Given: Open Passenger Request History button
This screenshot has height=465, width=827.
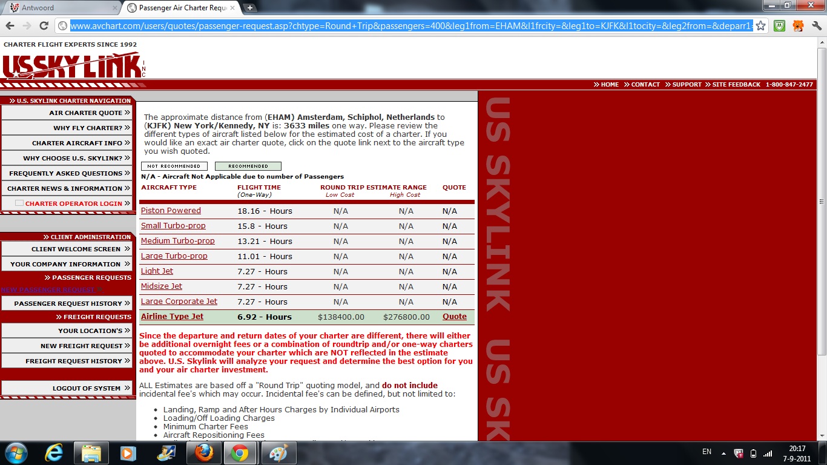Looking at the screenshot, I should [x=67, y=303].
